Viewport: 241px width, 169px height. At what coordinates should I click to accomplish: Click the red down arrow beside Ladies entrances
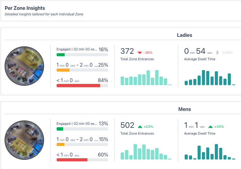click(139, 53)
